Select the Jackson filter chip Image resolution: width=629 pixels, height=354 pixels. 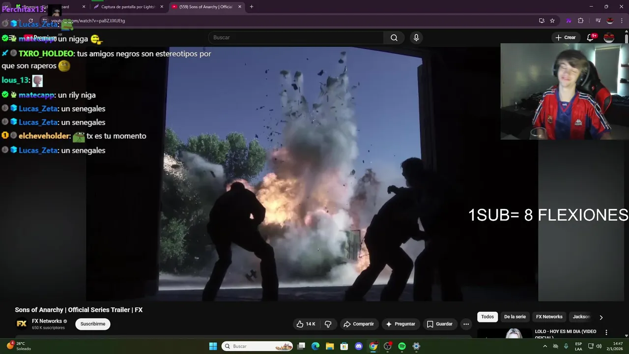[581, 317]
